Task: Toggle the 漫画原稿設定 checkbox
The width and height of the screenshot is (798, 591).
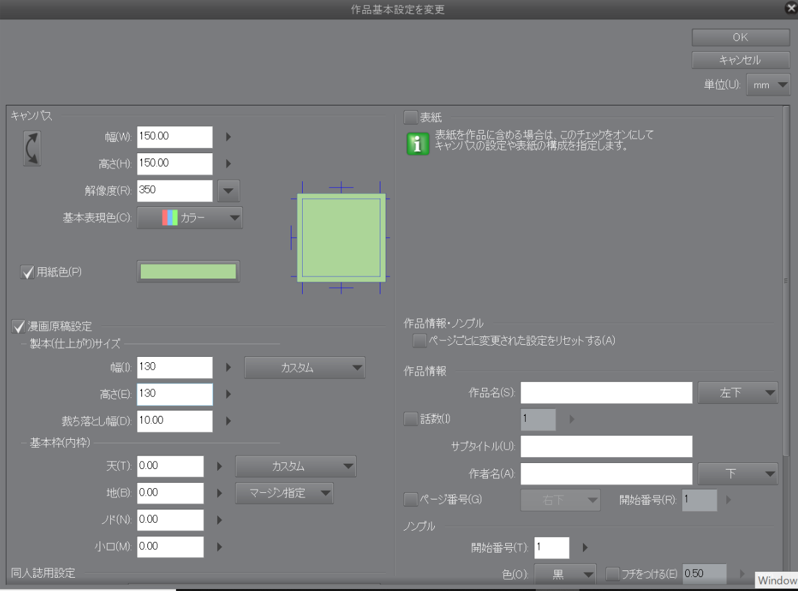Action: (x=18, y=326)
